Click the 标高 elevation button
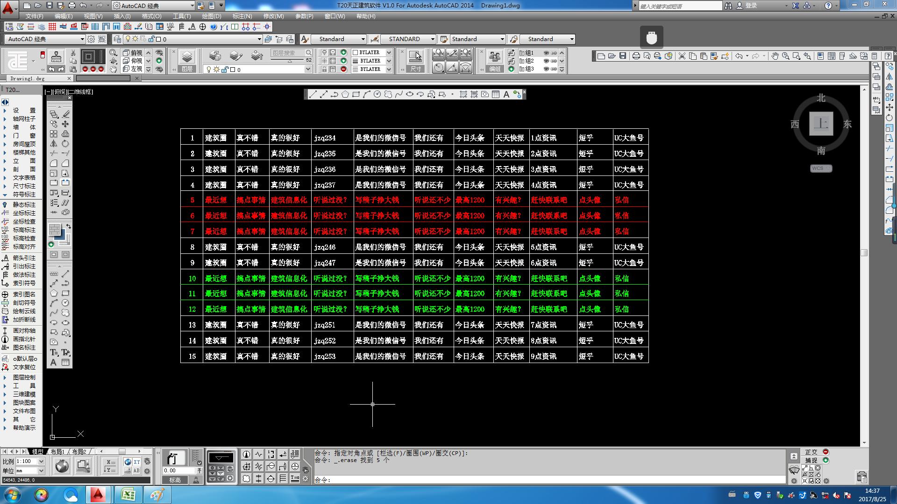The width and height of the screenshot is (897, 504). click(x=175, y=480)
